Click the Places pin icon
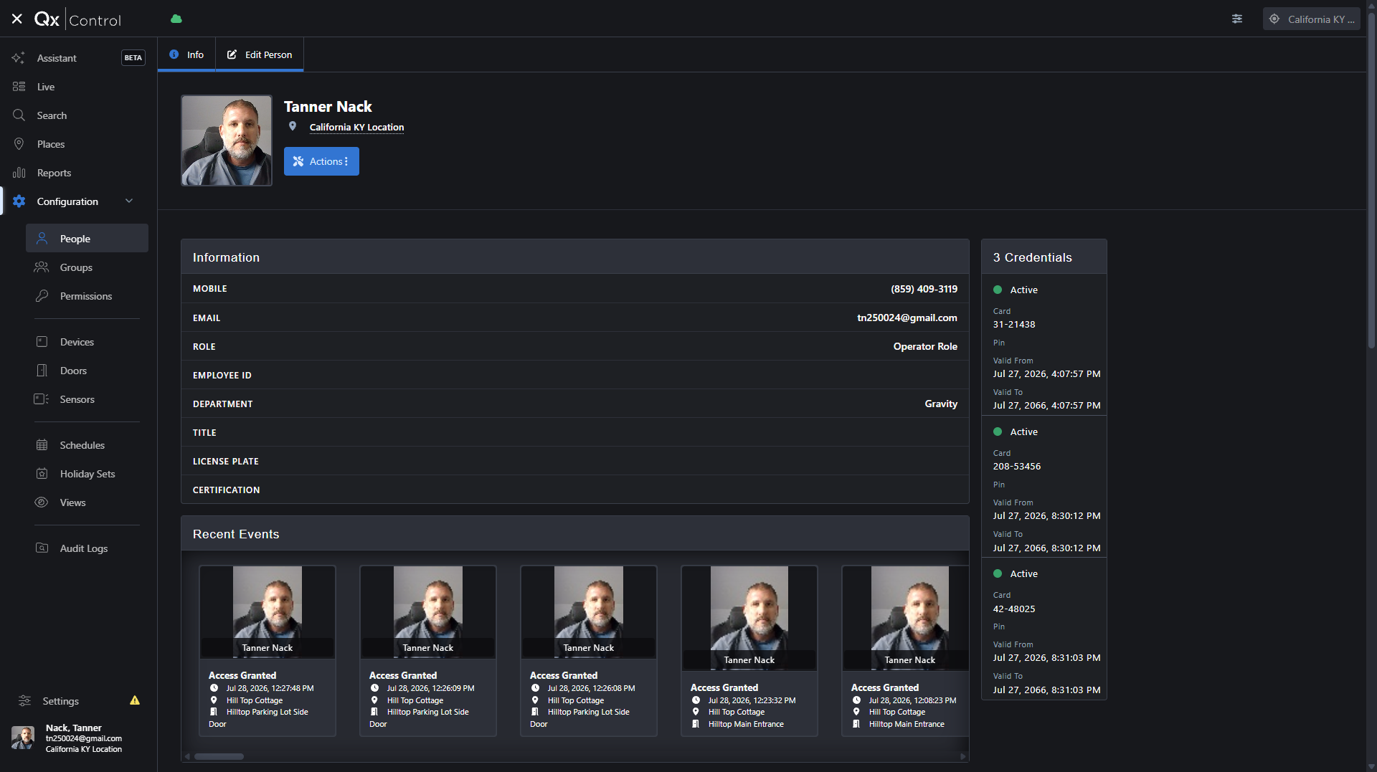 tap(19, 144)
